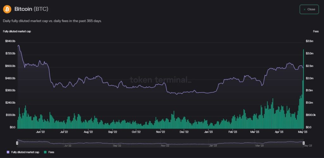Grab the left handle of range navigator

click(17, 143)
